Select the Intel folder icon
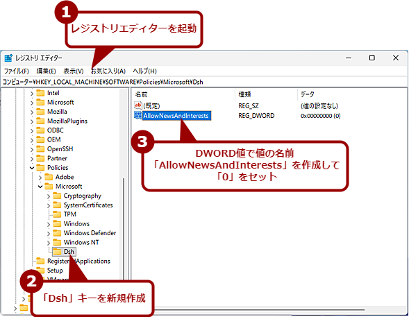 (40, 93)
